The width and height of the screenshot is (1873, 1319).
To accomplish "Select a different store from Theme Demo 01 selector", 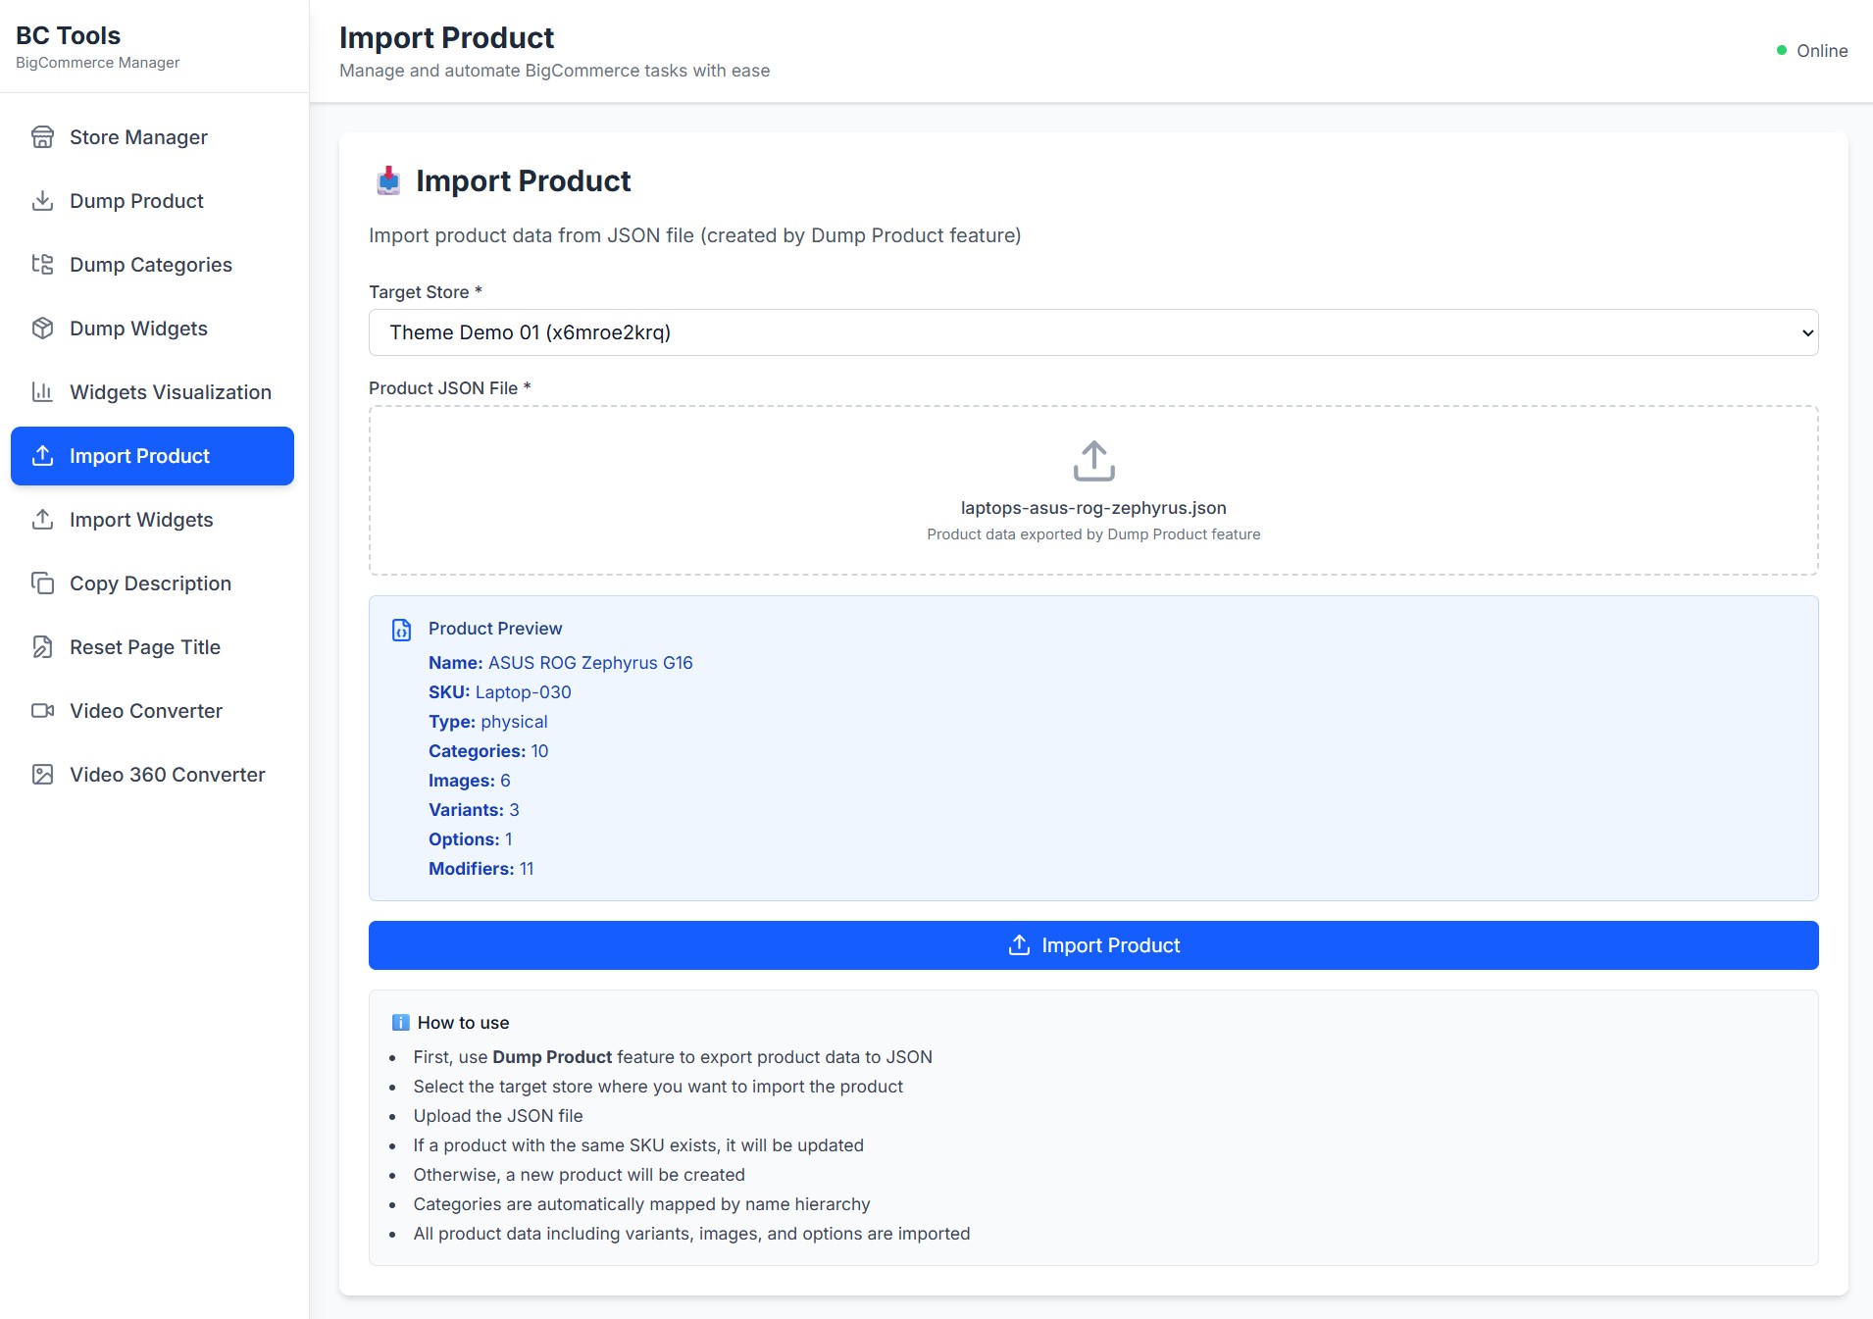I will 1092,332.
